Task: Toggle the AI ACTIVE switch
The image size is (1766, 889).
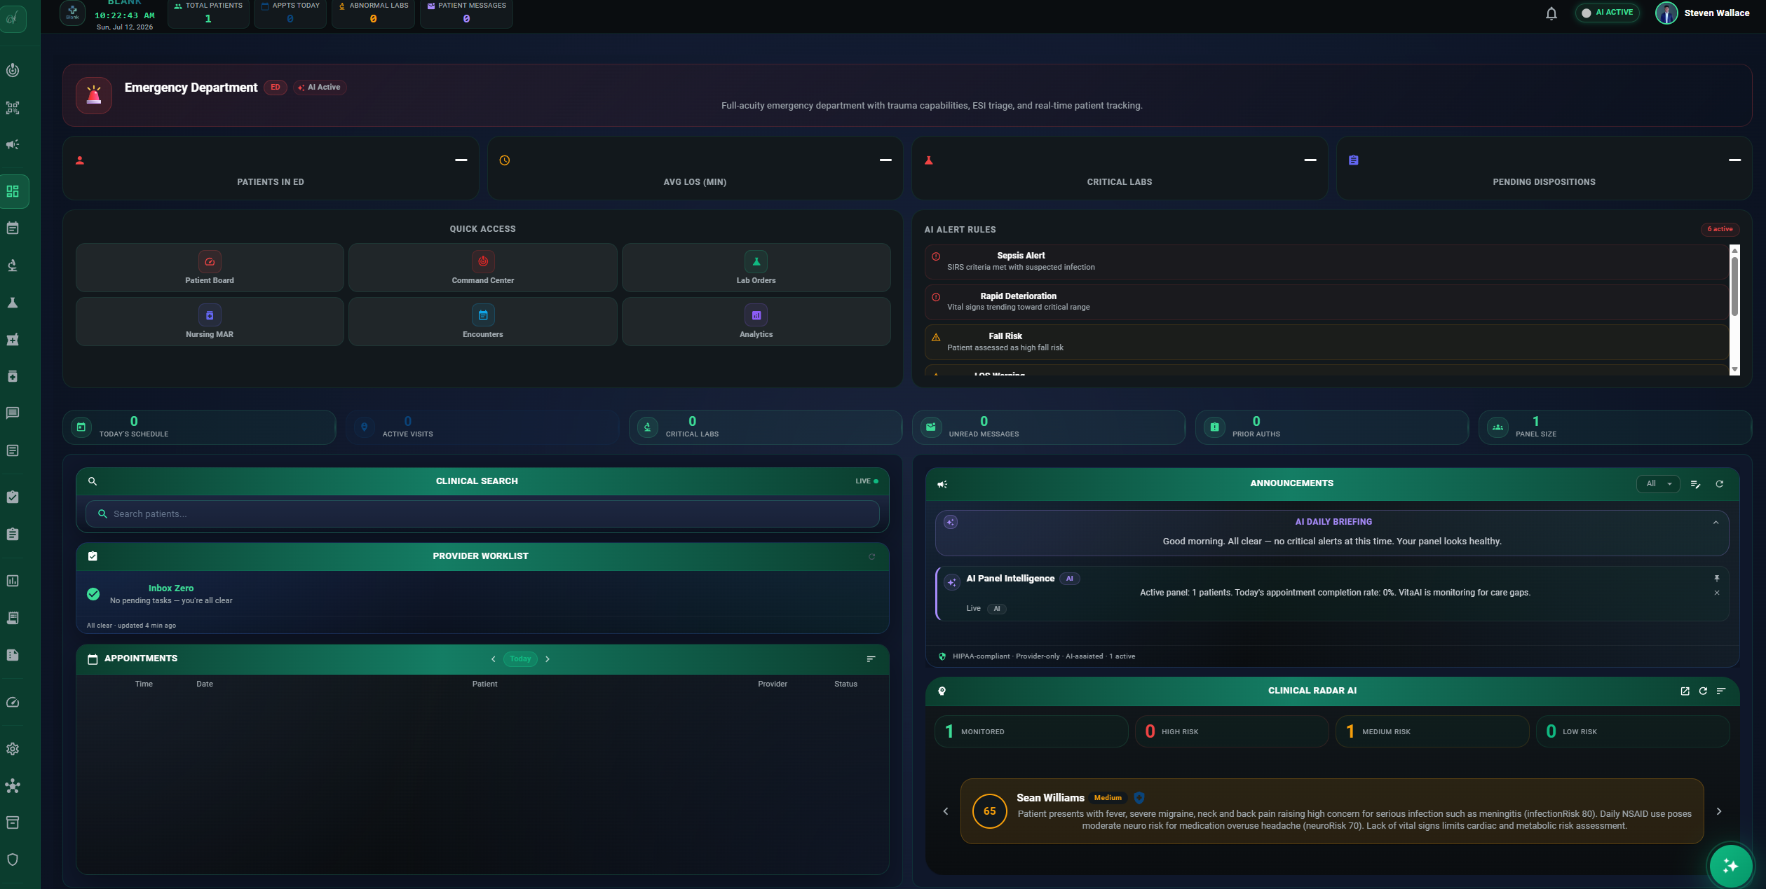Action: tap(1607, 13)
